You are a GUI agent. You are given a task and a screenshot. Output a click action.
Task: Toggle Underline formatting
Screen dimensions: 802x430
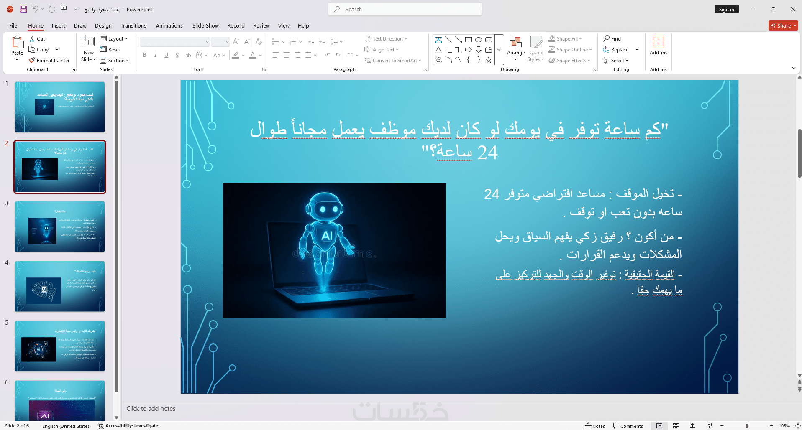[x=166, y=55]
